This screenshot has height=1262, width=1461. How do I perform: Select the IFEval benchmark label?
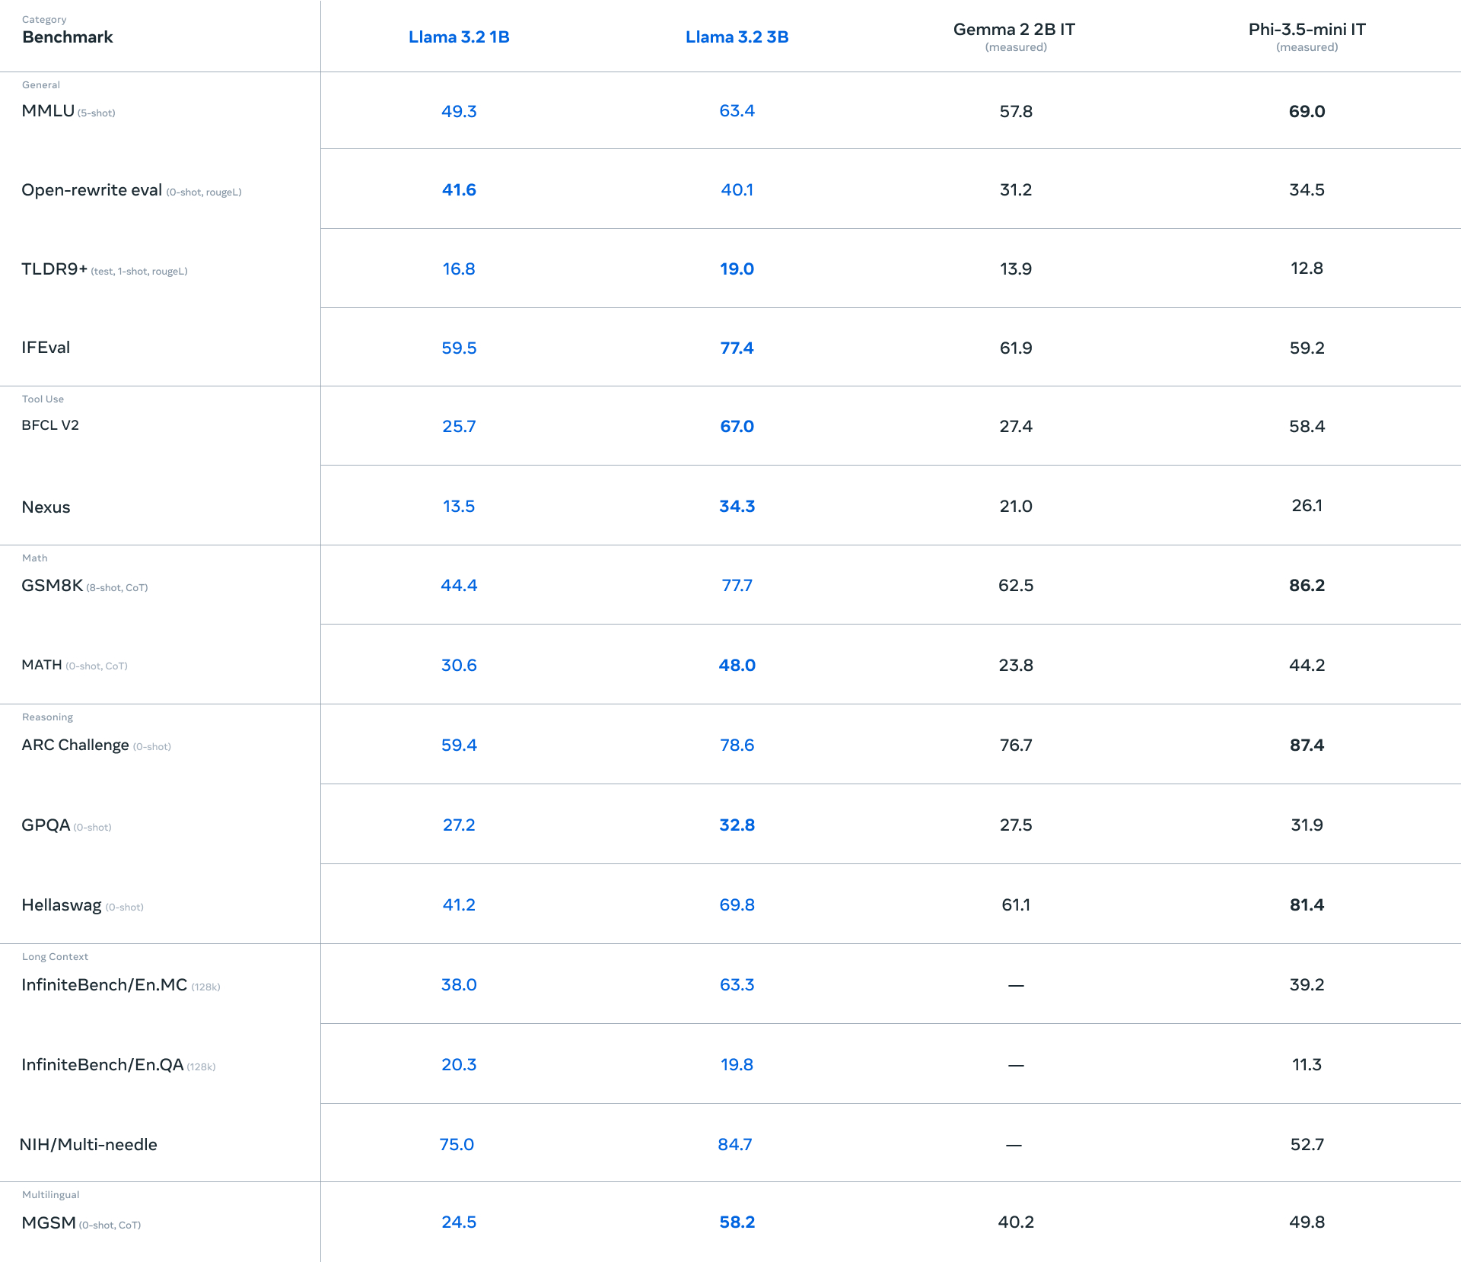click(46, 348)
